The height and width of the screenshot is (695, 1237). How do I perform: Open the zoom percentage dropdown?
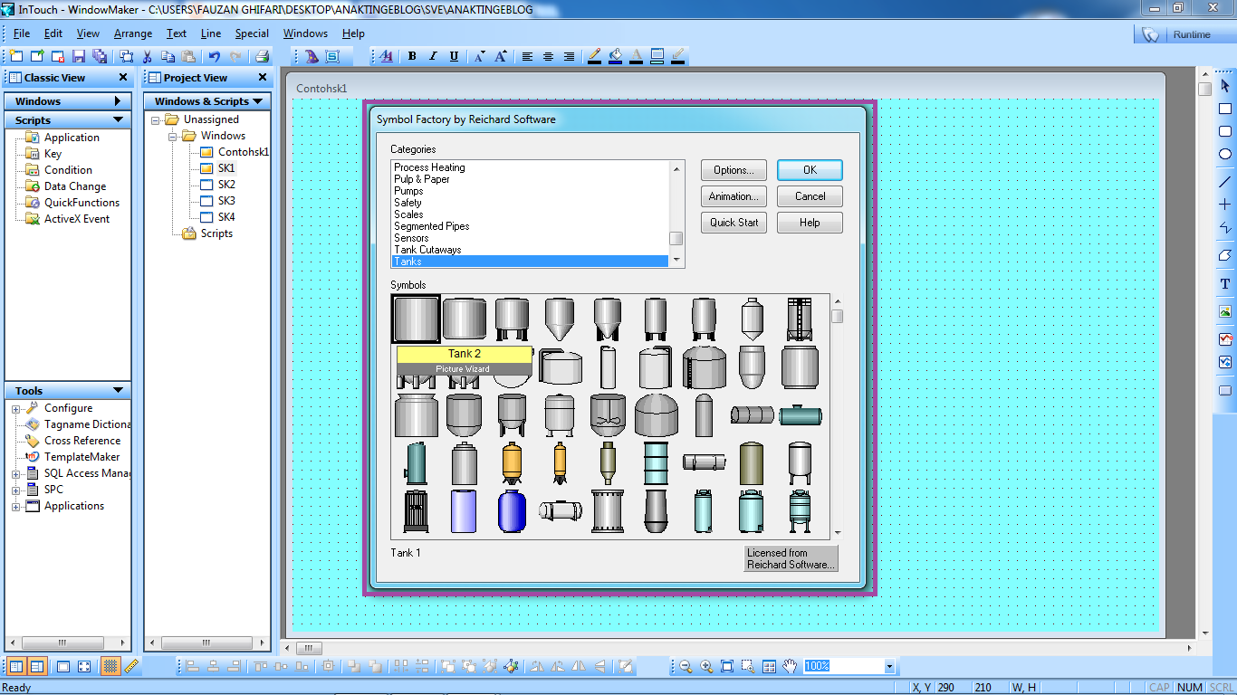[x=889, y=666]
